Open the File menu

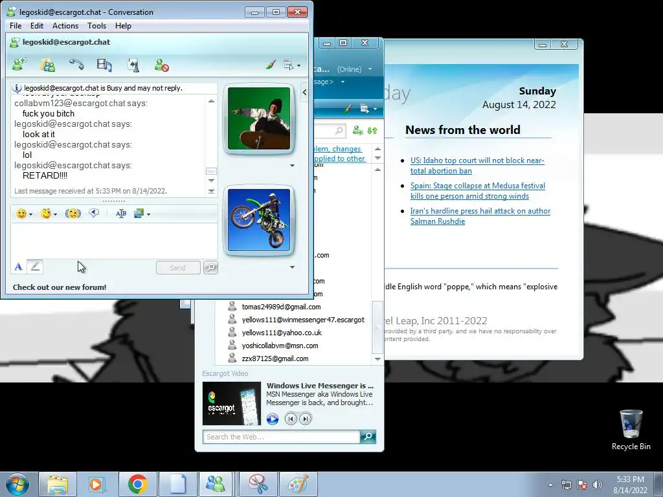tap(16, 26)
